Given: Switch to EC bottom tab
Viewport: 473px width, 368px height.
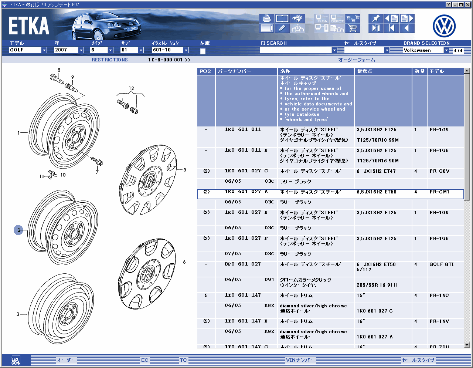Looking at the screenshot, I should click(x=144, y=360).
